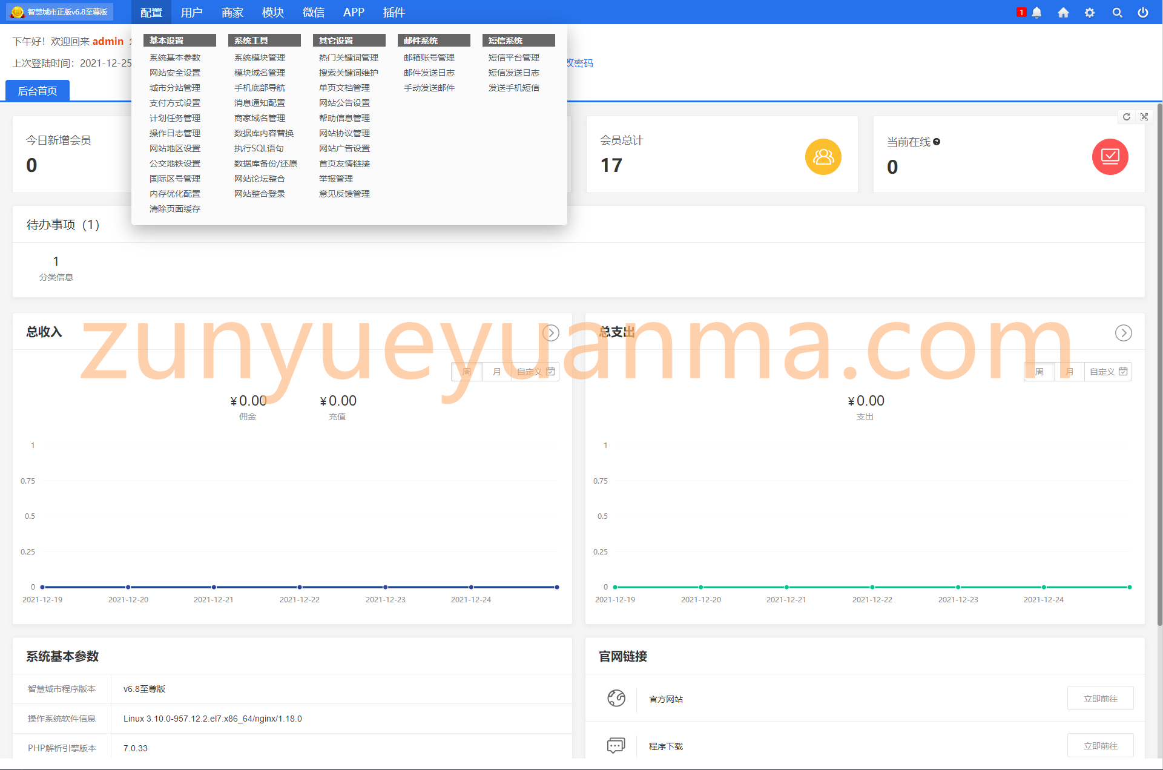
Task: Open 网站公告设置 menu entry
Action: point(344,103)
